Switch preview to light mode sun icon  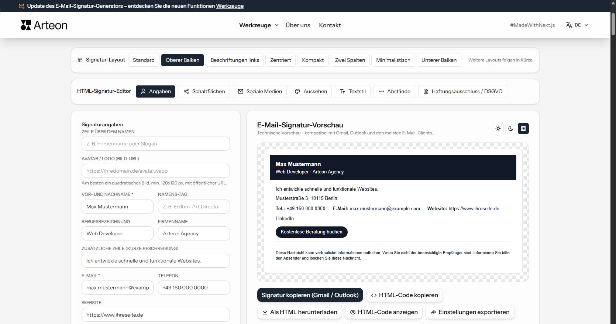tap(498, 128)
